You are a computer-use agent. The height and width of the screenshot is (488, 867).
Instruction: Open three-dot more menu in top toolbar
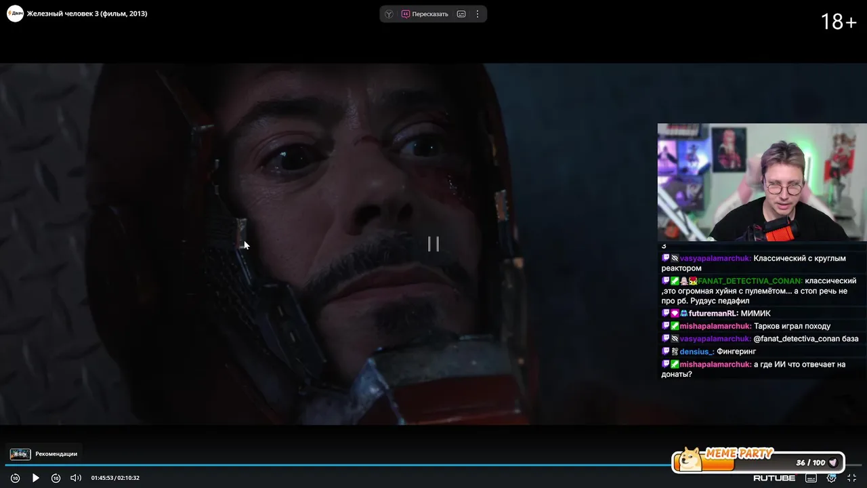click(x=478, y=14)
